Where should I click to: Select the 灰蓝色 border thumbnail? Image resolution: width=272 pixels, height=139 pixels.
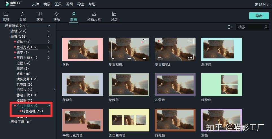83,85
